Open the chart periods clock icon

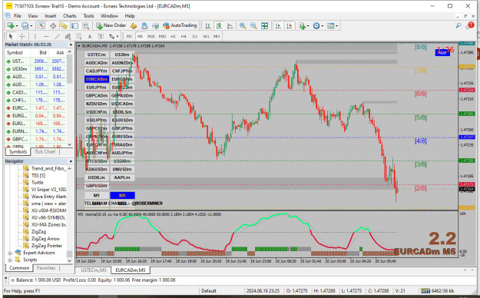pos(316,25)
